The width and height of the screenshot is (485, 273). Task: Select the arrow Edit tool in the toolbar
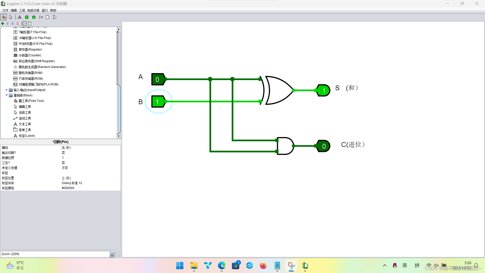tap(11, 17)
